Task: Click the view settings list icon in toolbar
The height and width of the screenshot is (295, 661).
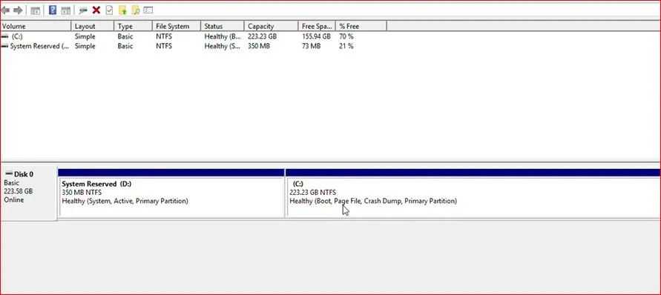Action: coord(148,10)
